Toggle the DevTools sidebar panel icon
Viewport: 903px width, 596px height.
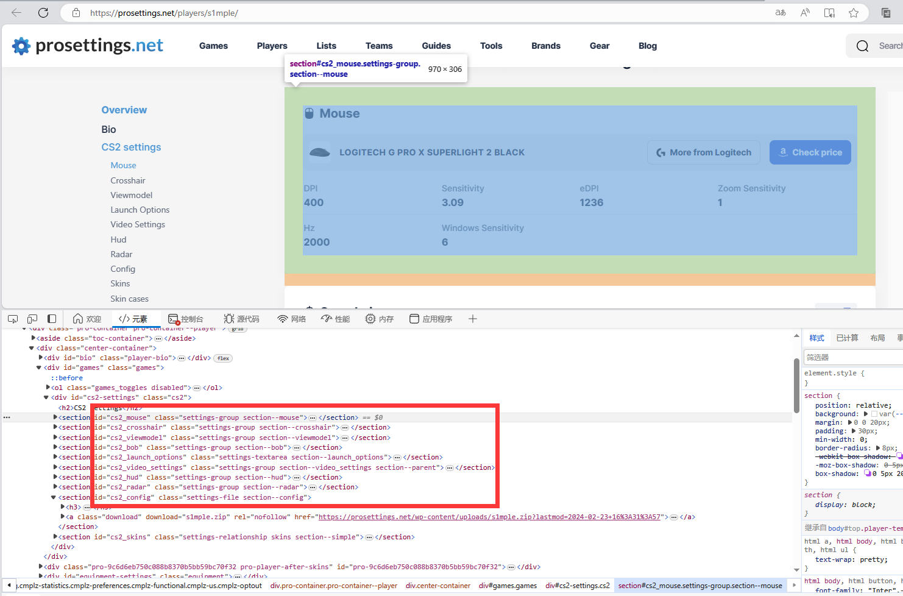[52, 319]
